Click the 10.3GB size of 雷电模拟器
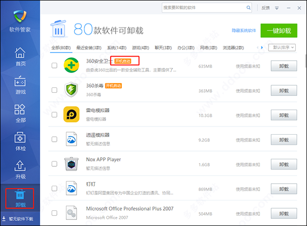 click(205, 115)
